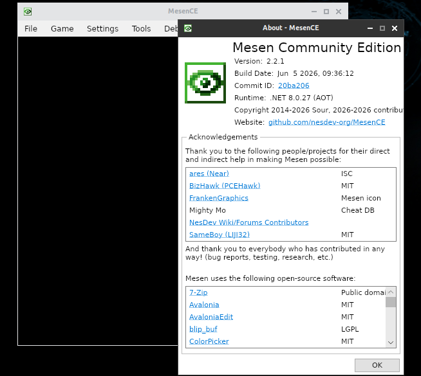Click the software list scroll up arrow
The height and width of the screenshot is (376, 421).
coord(391,292)
